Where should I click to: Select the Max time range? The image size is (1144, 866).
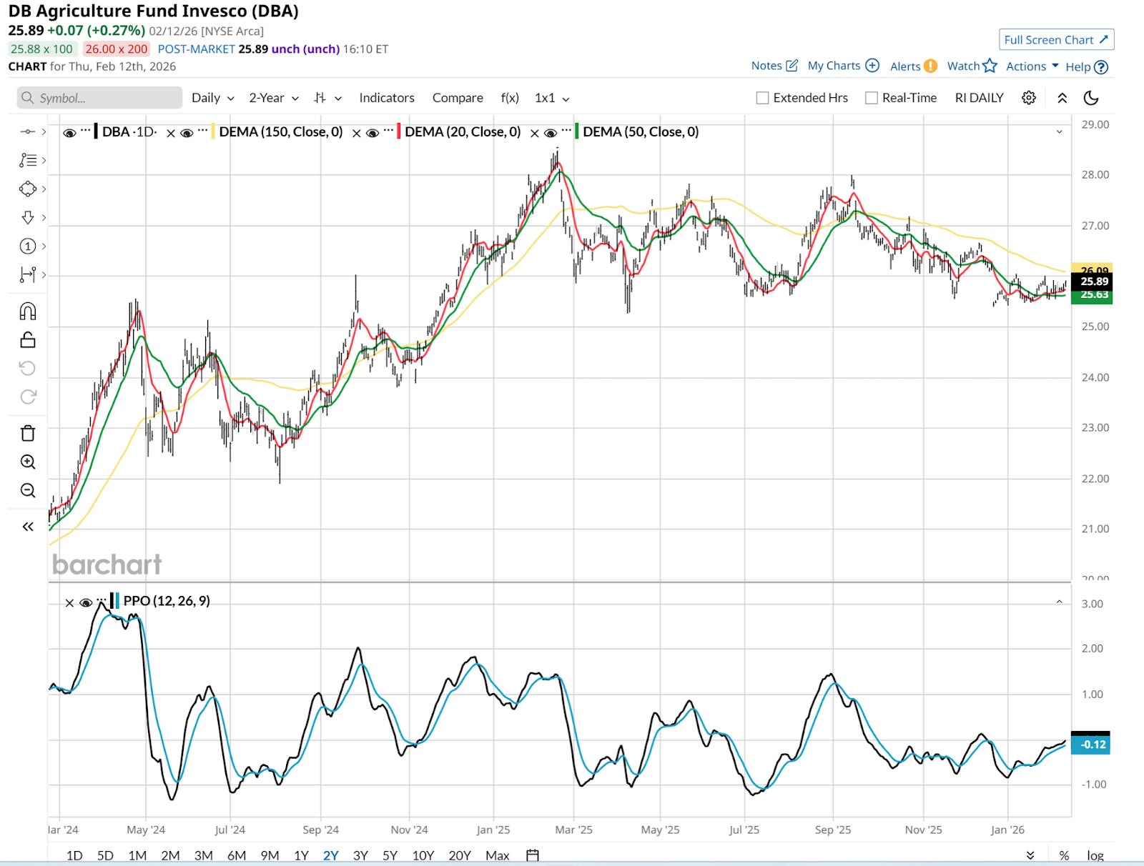(498, 855)
